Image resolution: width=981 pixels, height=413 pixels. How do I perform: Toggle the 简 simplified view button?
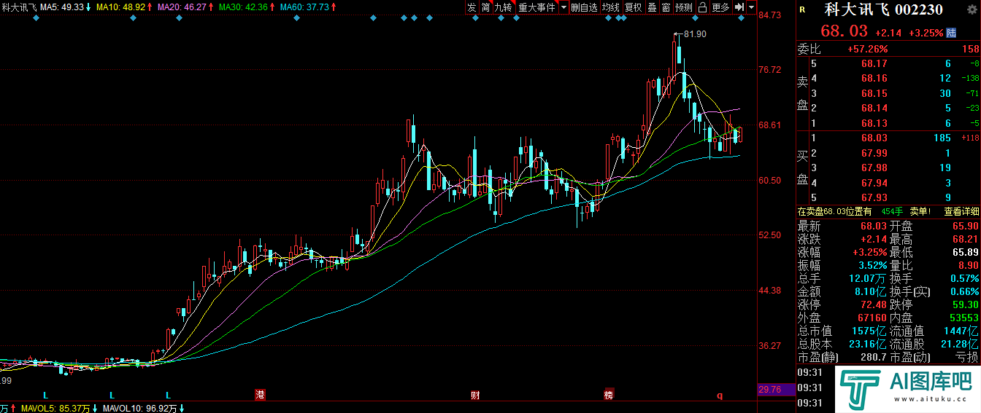click(x=485, y=7)
